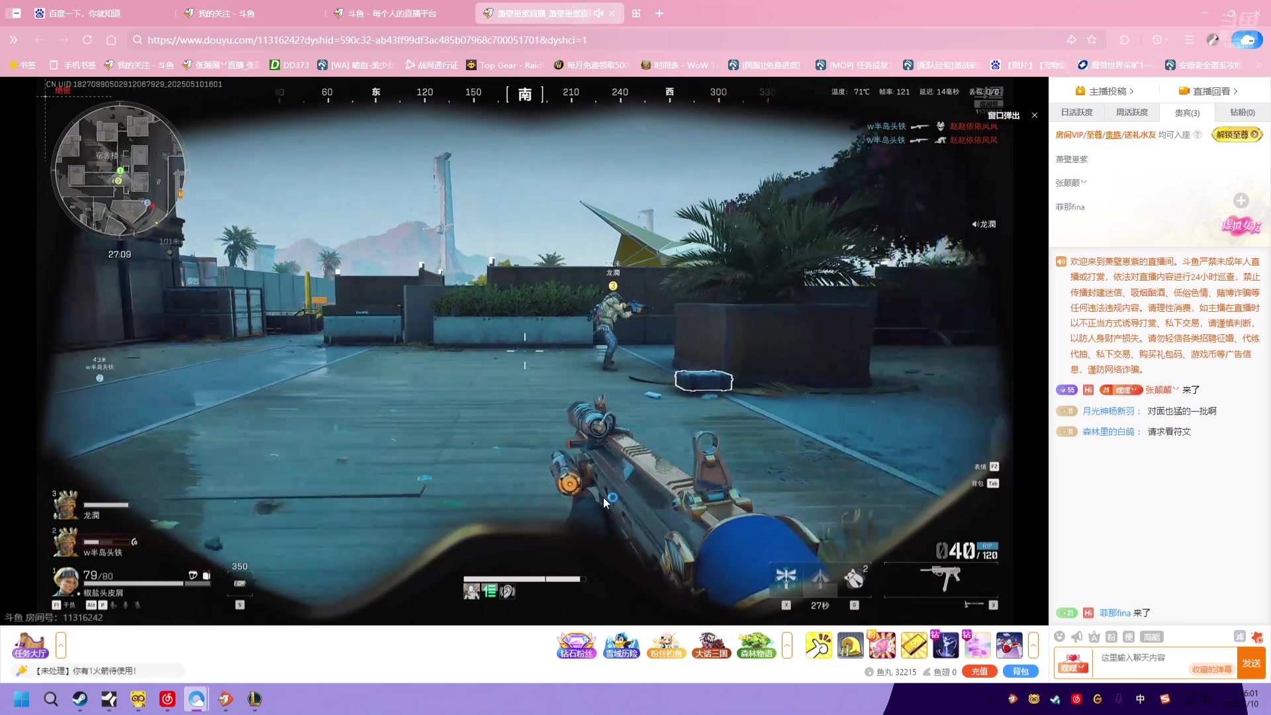1271x715 pixels.
Task: Send the red rocket plane gift
Action: tap(1009, 645)
